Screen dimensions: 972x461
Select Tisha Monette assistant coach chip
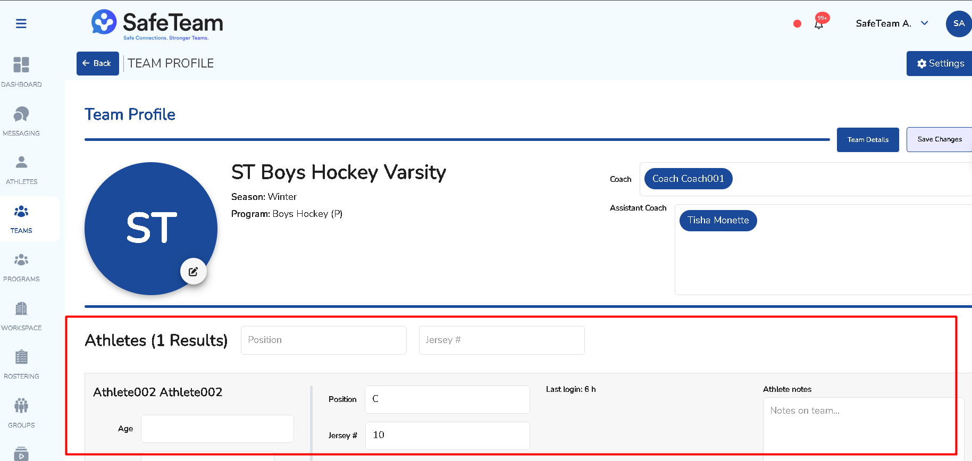[718, 220]
